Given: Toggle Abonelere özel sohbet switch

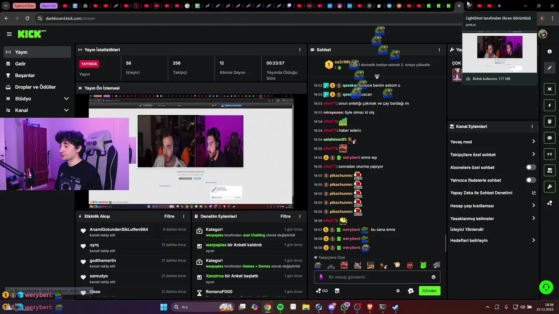Looking at the screenshot, I should click(x=531, y=167).
